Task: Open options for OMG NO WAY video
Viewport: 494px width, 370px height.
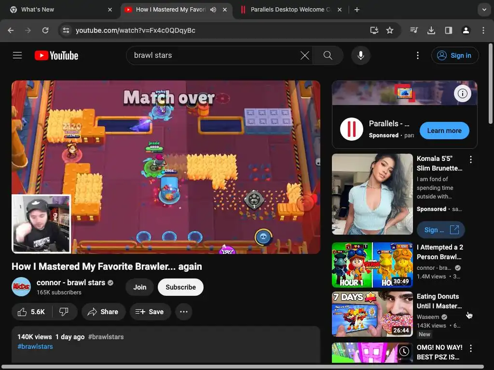Action: (x=471, y=348)
